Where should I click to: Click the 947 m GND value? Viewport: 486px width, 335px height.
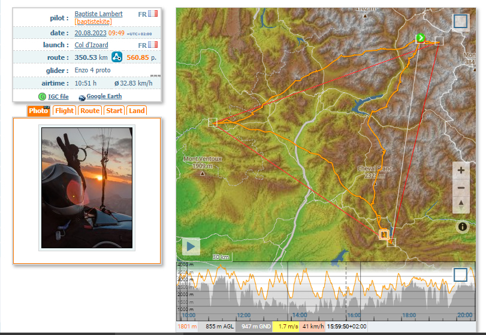[256, 327]
